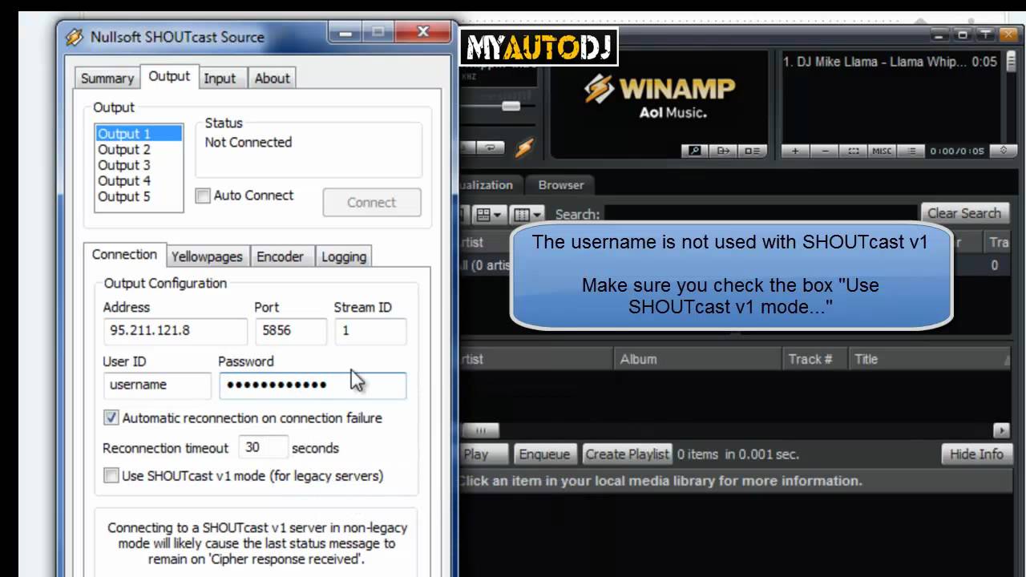Viewport: 1026px width, 577px height.
Task: Select Output 2 in the list
Action: pos(138,149)
